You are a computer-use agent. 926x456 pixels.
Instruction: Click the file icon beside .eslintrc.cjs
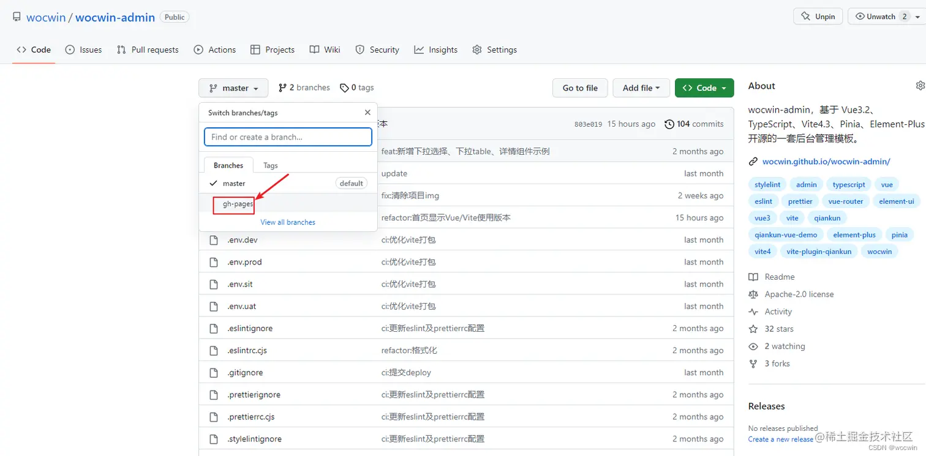(x=214, y=350)
